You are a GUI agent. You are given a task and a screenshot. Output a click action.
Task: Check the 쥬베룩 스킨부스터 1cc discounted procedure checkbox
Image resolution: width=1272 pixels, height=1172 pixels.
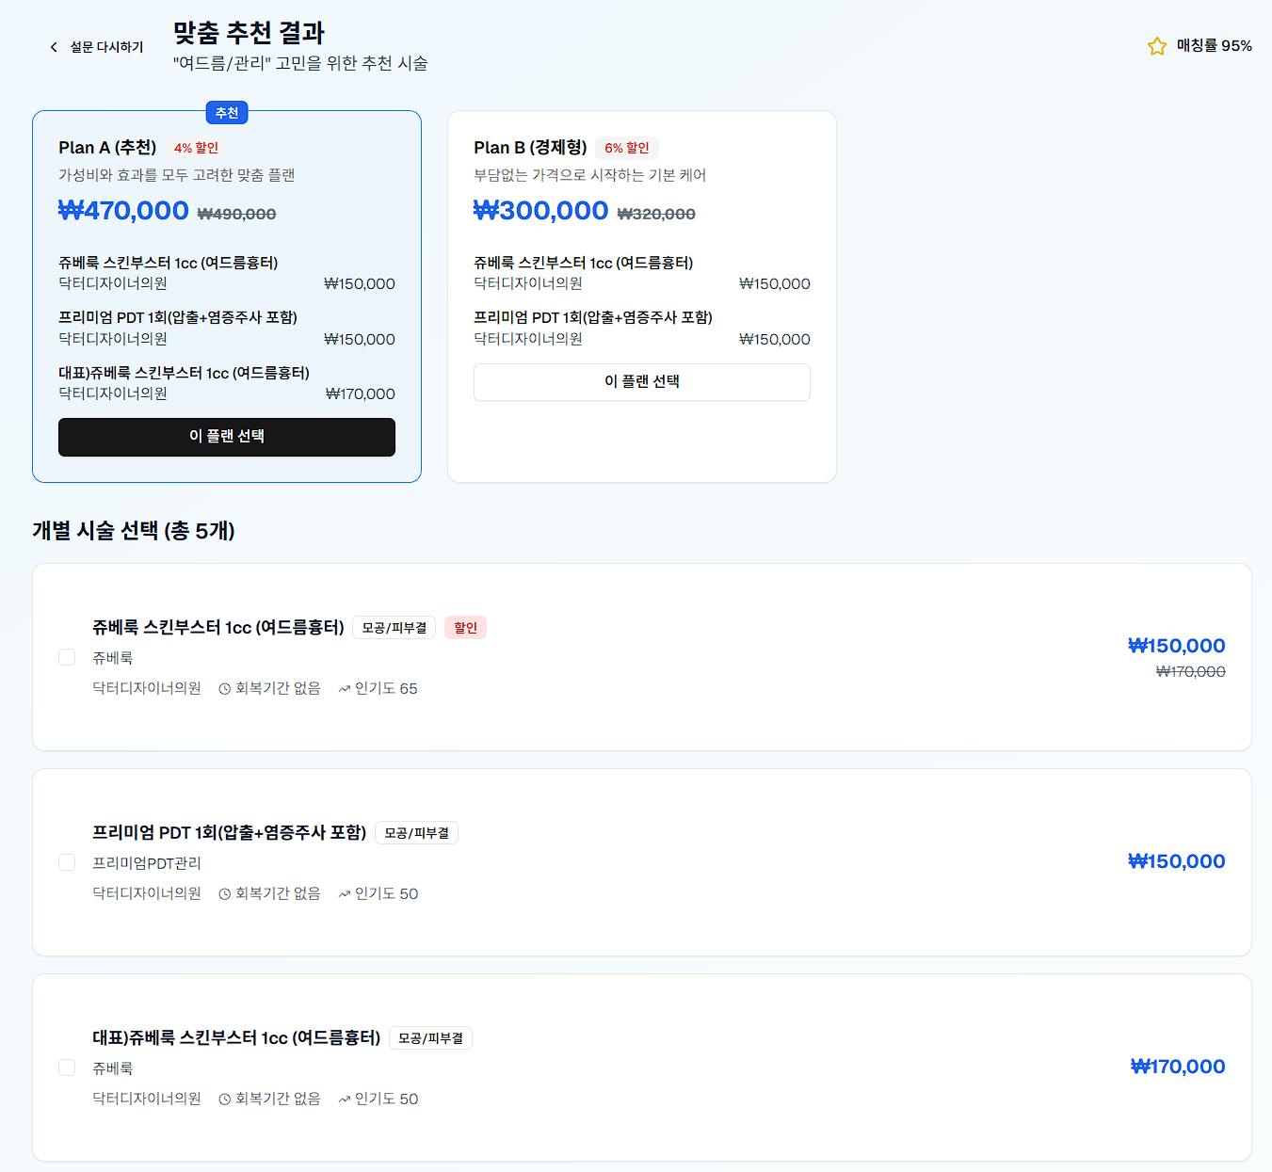[x=67, y=657]
